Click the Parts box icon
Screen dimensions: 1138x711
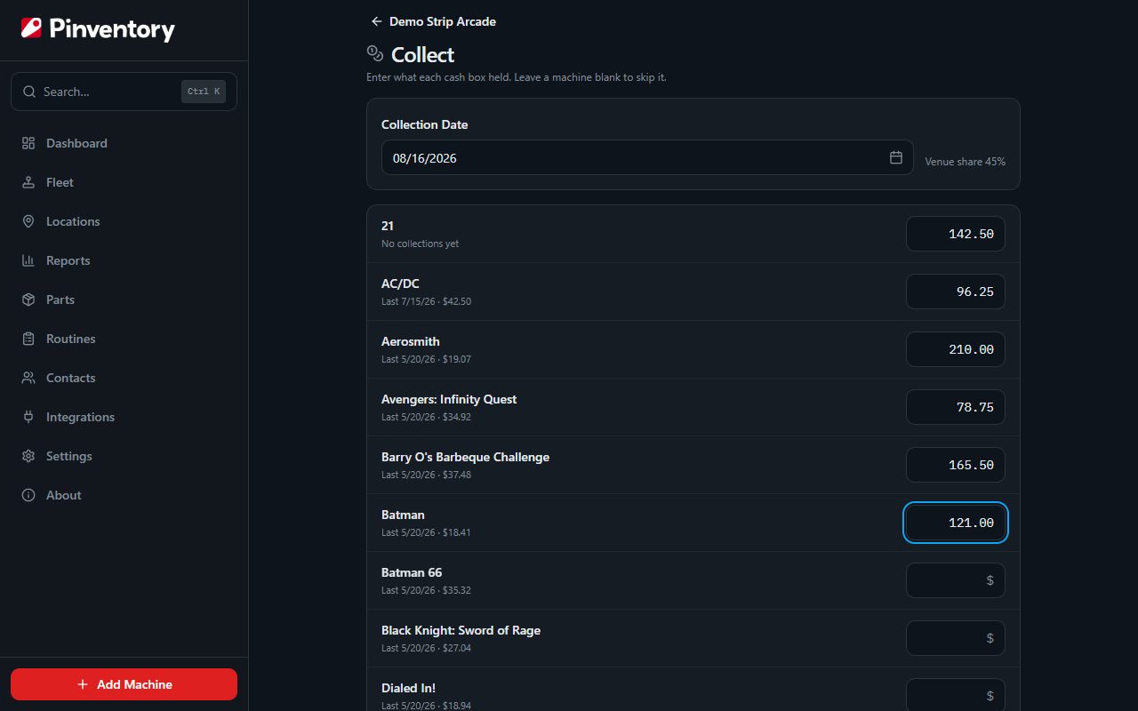(x=28, y=300)
